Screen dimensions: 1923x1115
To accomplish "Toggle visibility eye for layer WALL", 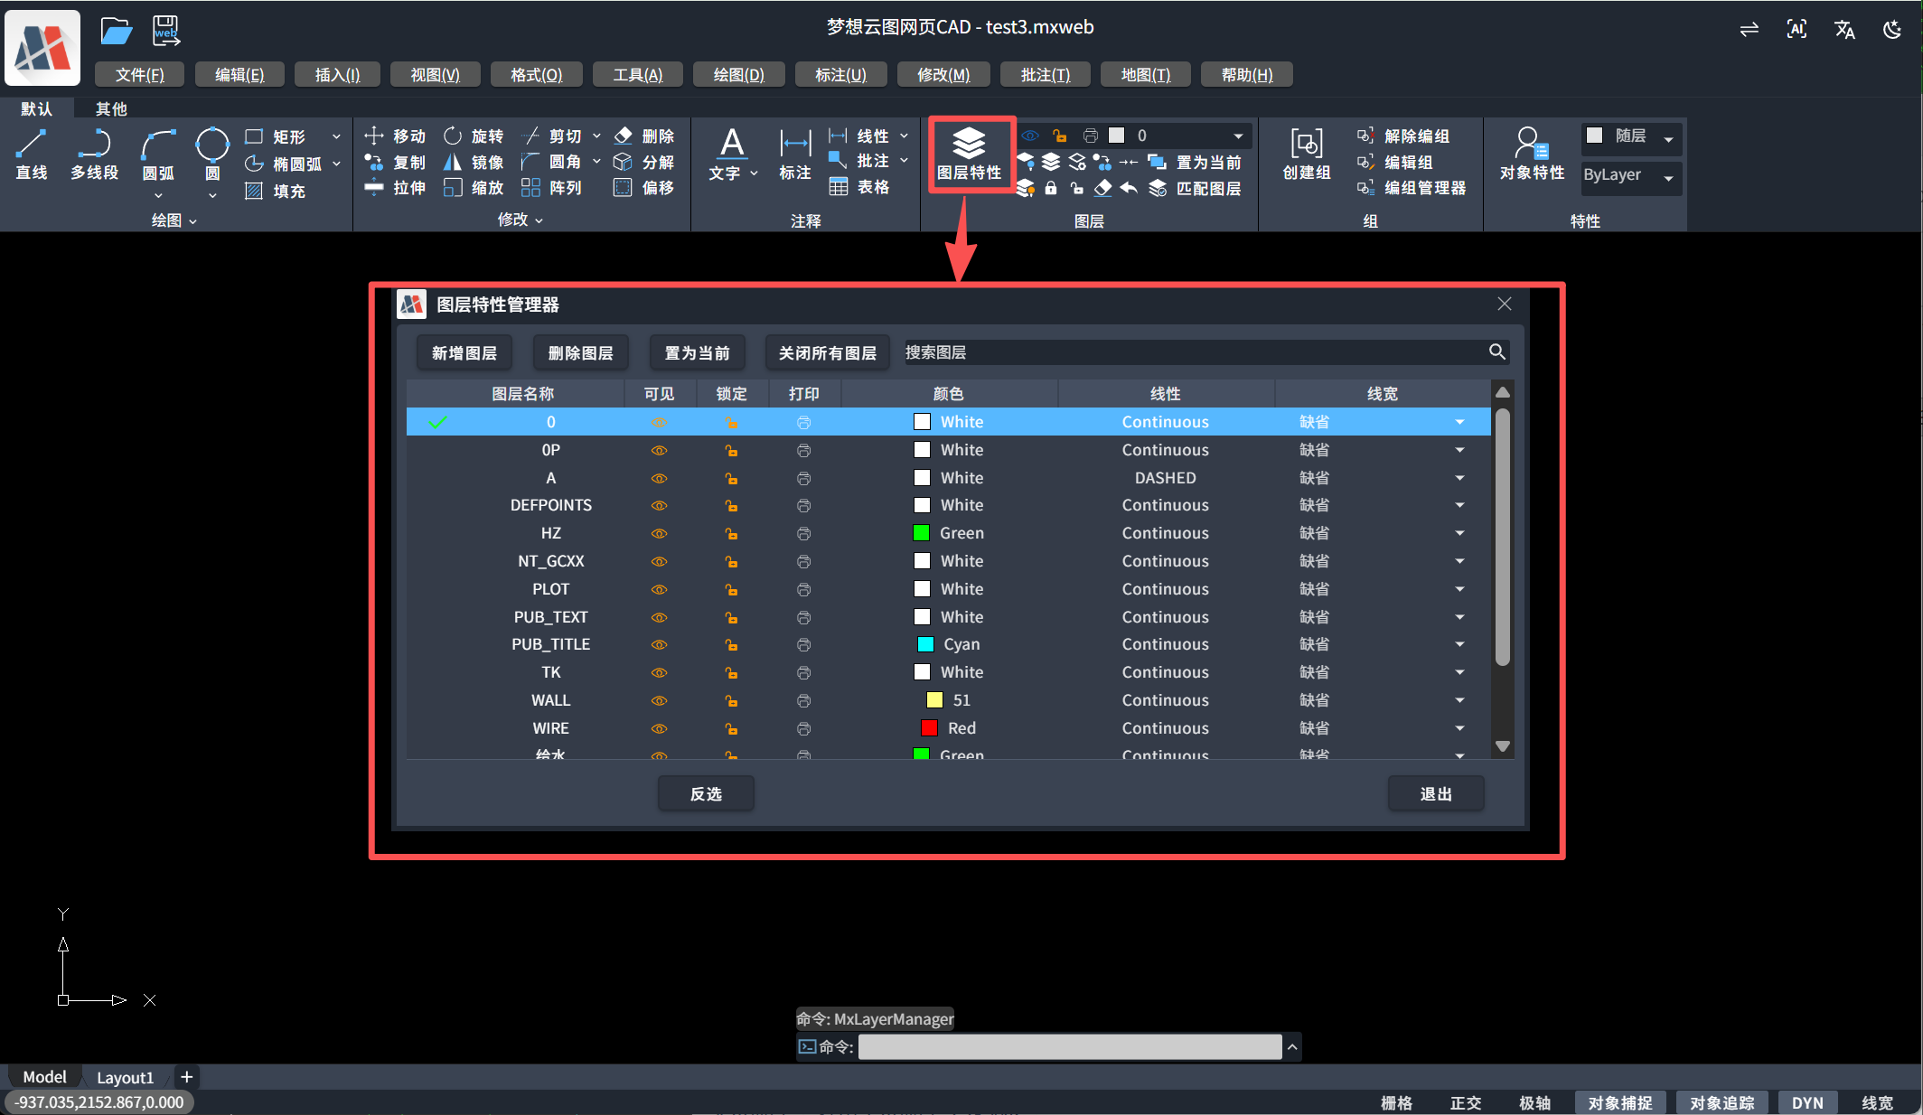I will click(660, 700).
